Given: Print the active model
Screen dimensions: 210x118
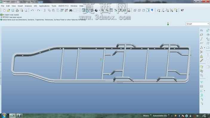Looking at the screenshot, I should [17, 10].
